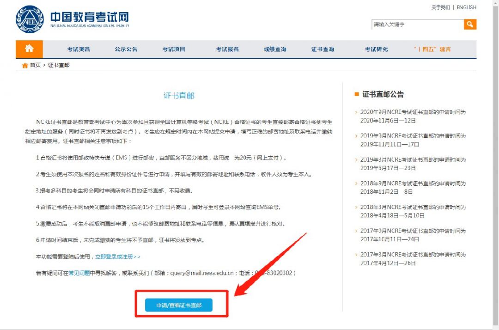Click note 3 about 报考多科目 applicants

(114, 190)
